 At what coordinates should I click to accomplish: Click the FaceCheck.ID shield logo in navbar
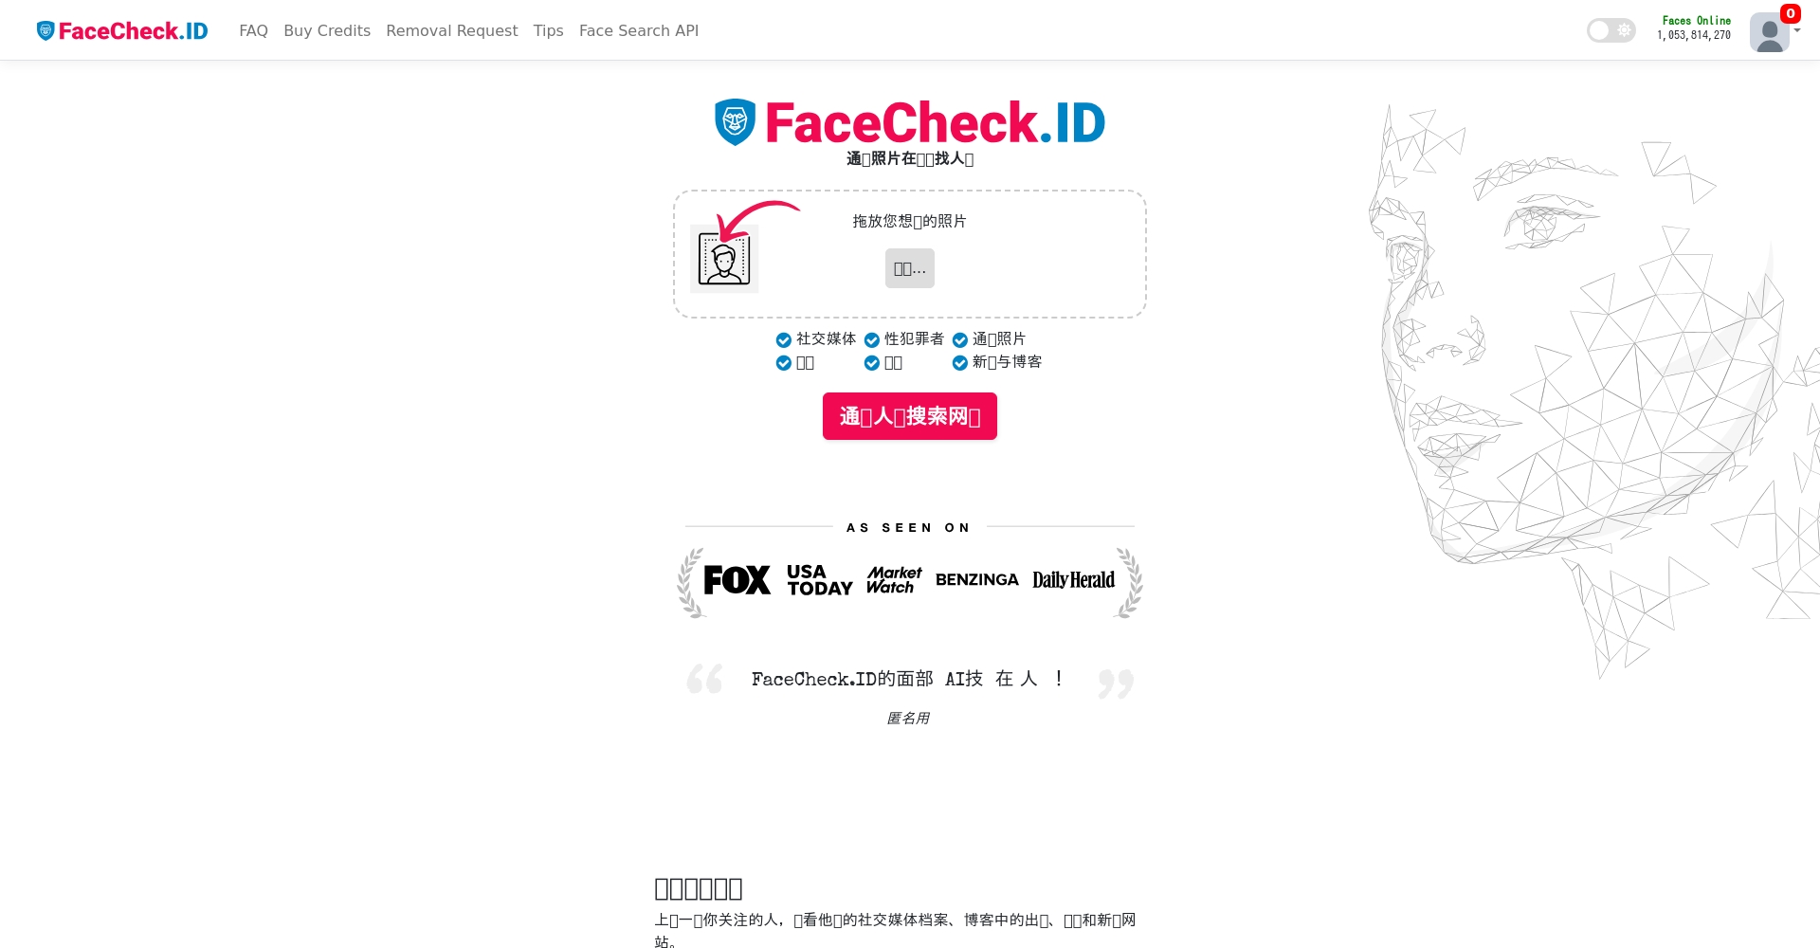click(45, 30)
